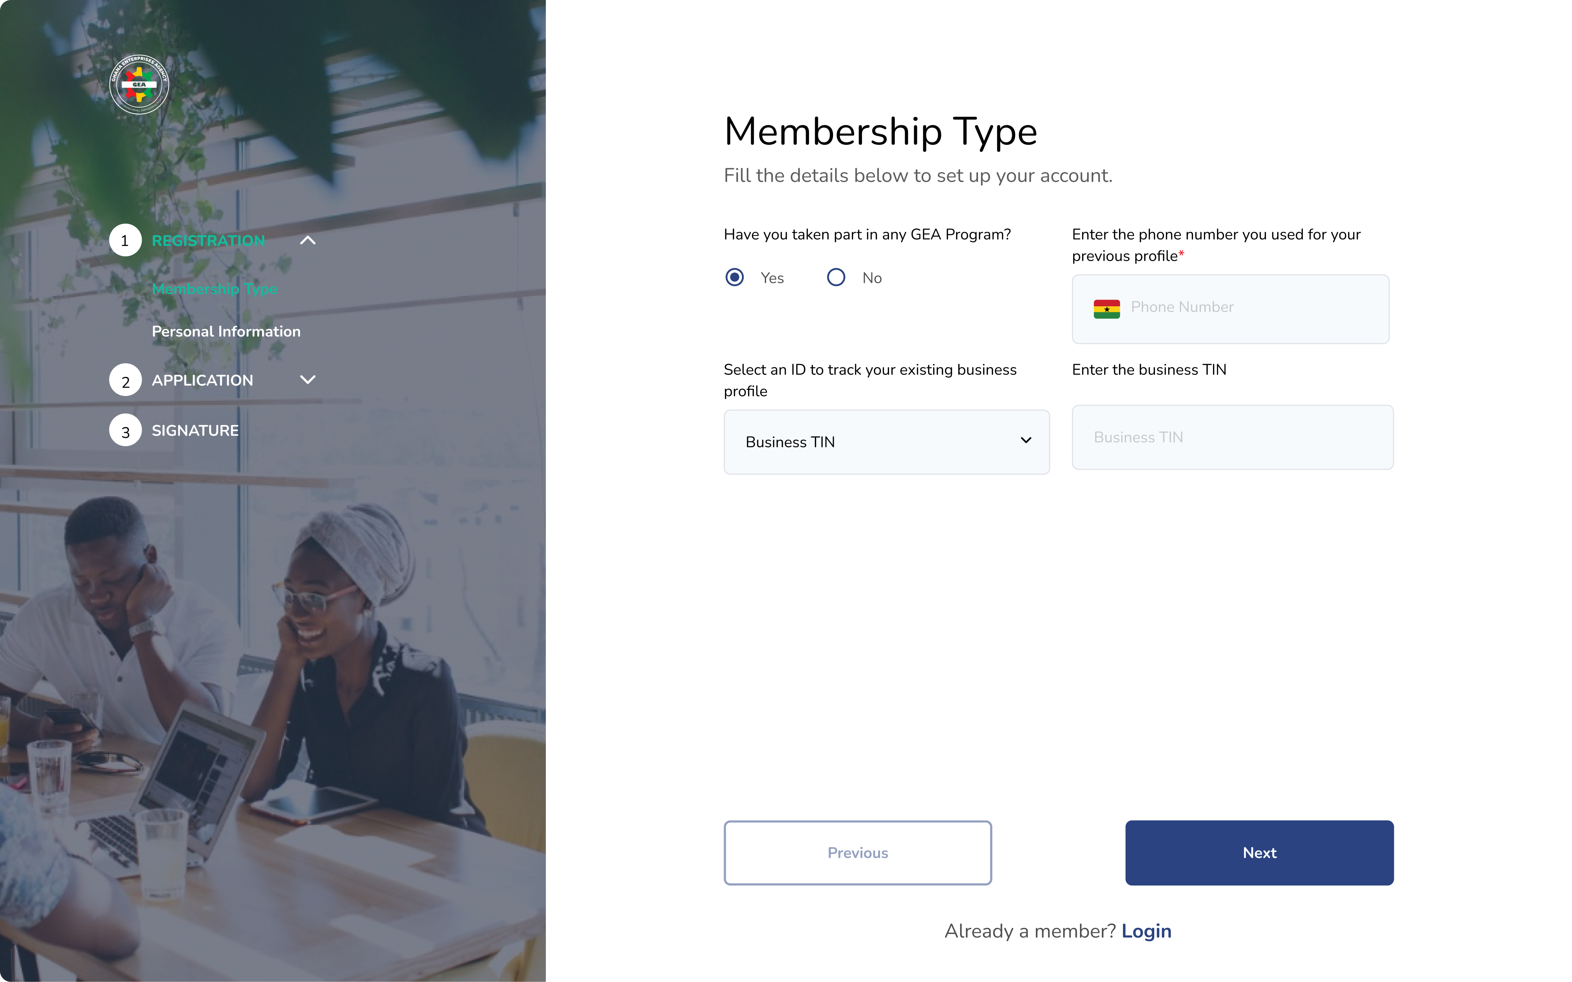The height and width of the screenshot is (982, 1572).
Task: Go to Membership Type sidebar item
Action: coord(215,289)
